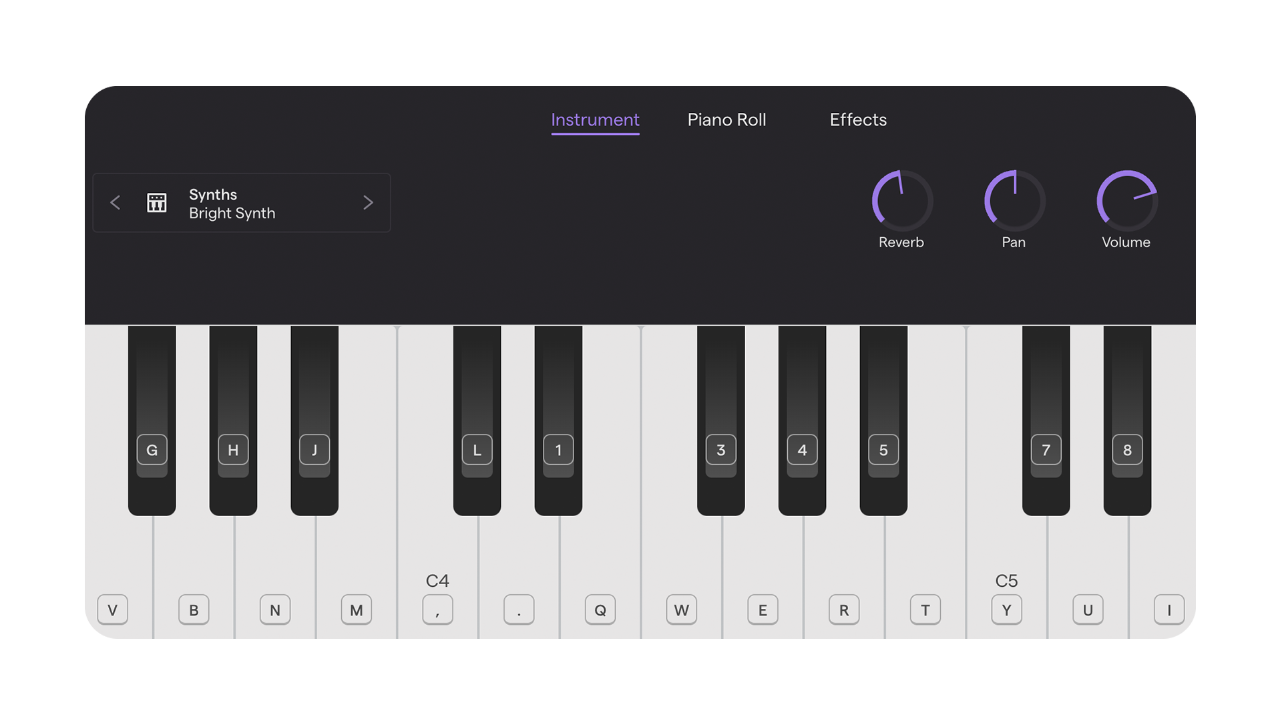Viewport: 1282px width, 721px height.
Task: Expand the instrument preset browser
Action: [x=242, y=202]
